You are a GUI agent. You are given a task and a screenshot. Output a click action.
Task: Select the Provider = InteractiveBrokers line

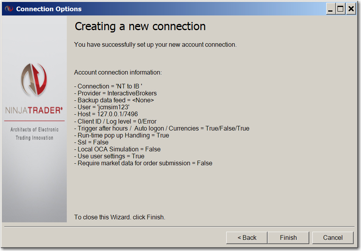pyautogui.click(x=115, y=93)
